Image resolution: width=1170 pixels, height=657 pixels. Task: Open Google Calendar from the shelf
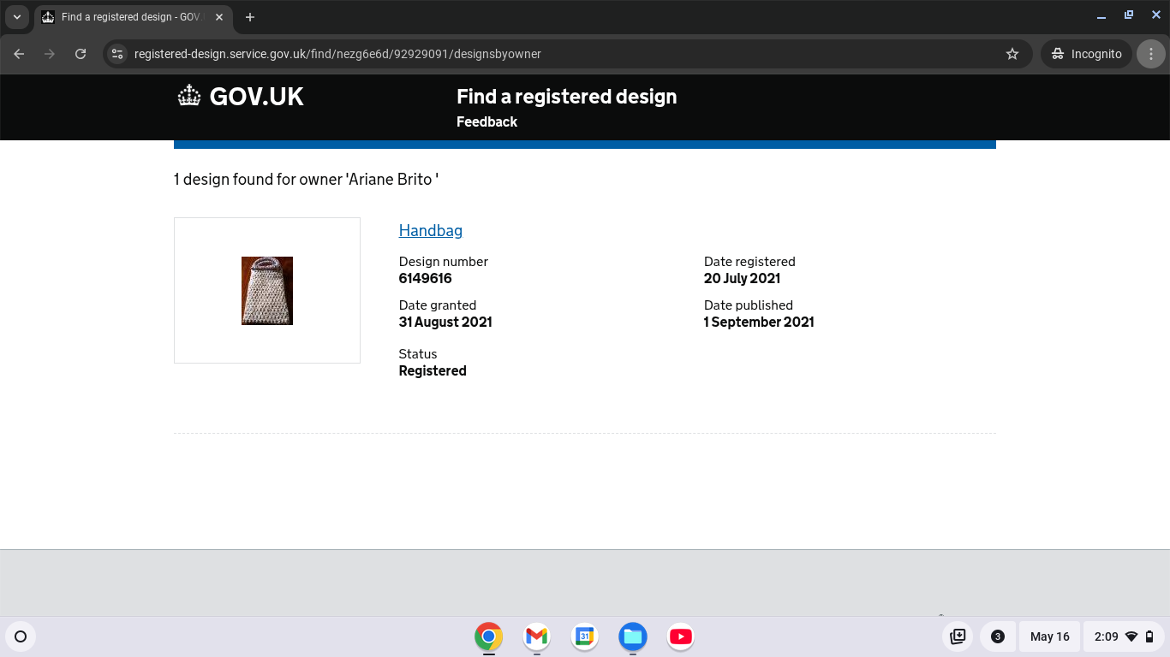(x=585, y=636)
